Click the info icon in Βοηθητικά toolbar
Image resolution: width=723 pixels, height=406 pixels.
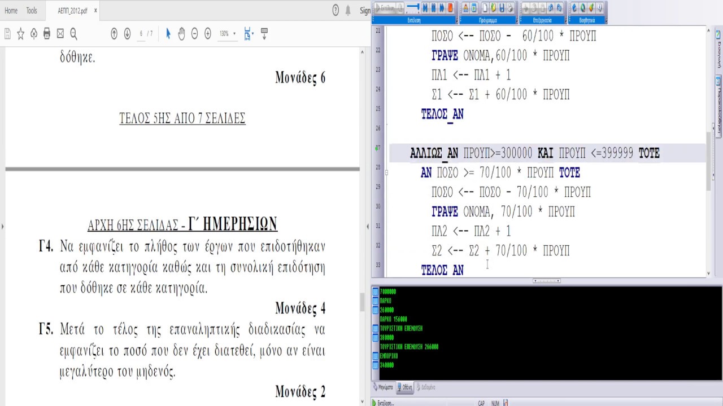point(600,8)
